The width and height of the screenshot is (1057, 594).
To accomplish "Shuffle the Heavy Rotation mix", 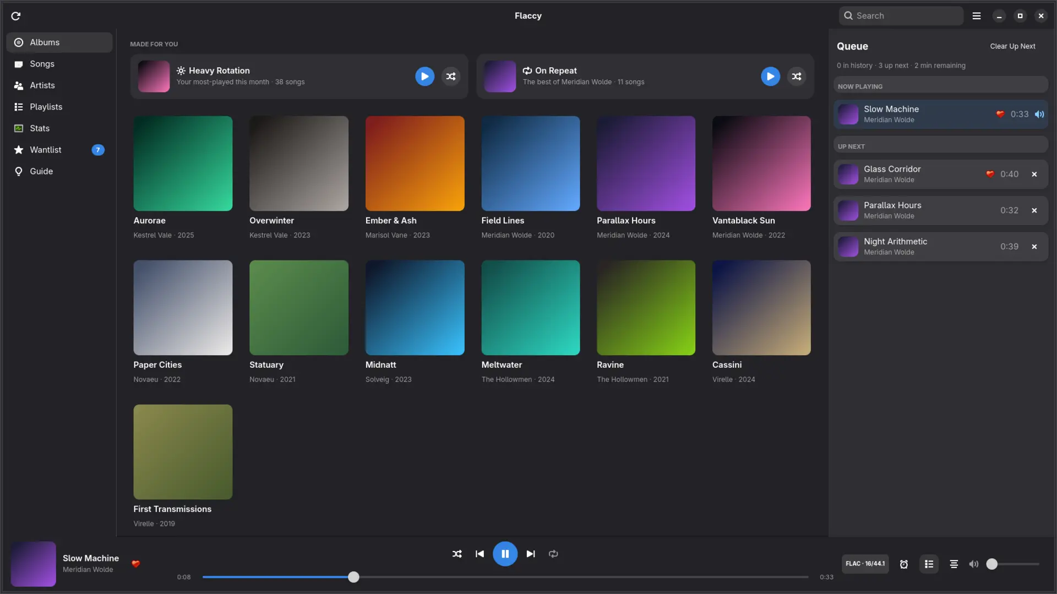I will click(451, 77).
